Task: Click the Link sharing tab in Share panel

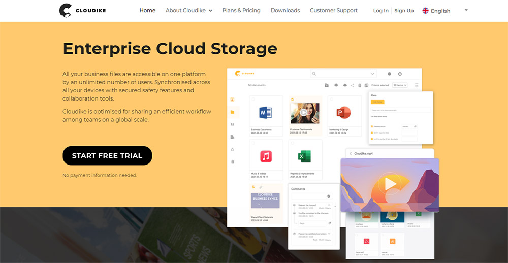Action: coord(377,102)
